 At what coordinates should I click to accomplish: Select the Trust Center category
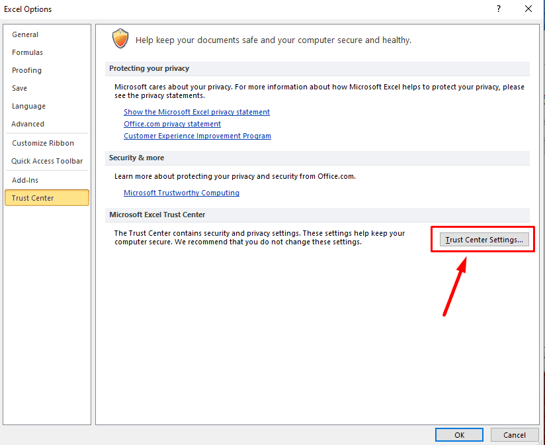[x=47, y=197]
